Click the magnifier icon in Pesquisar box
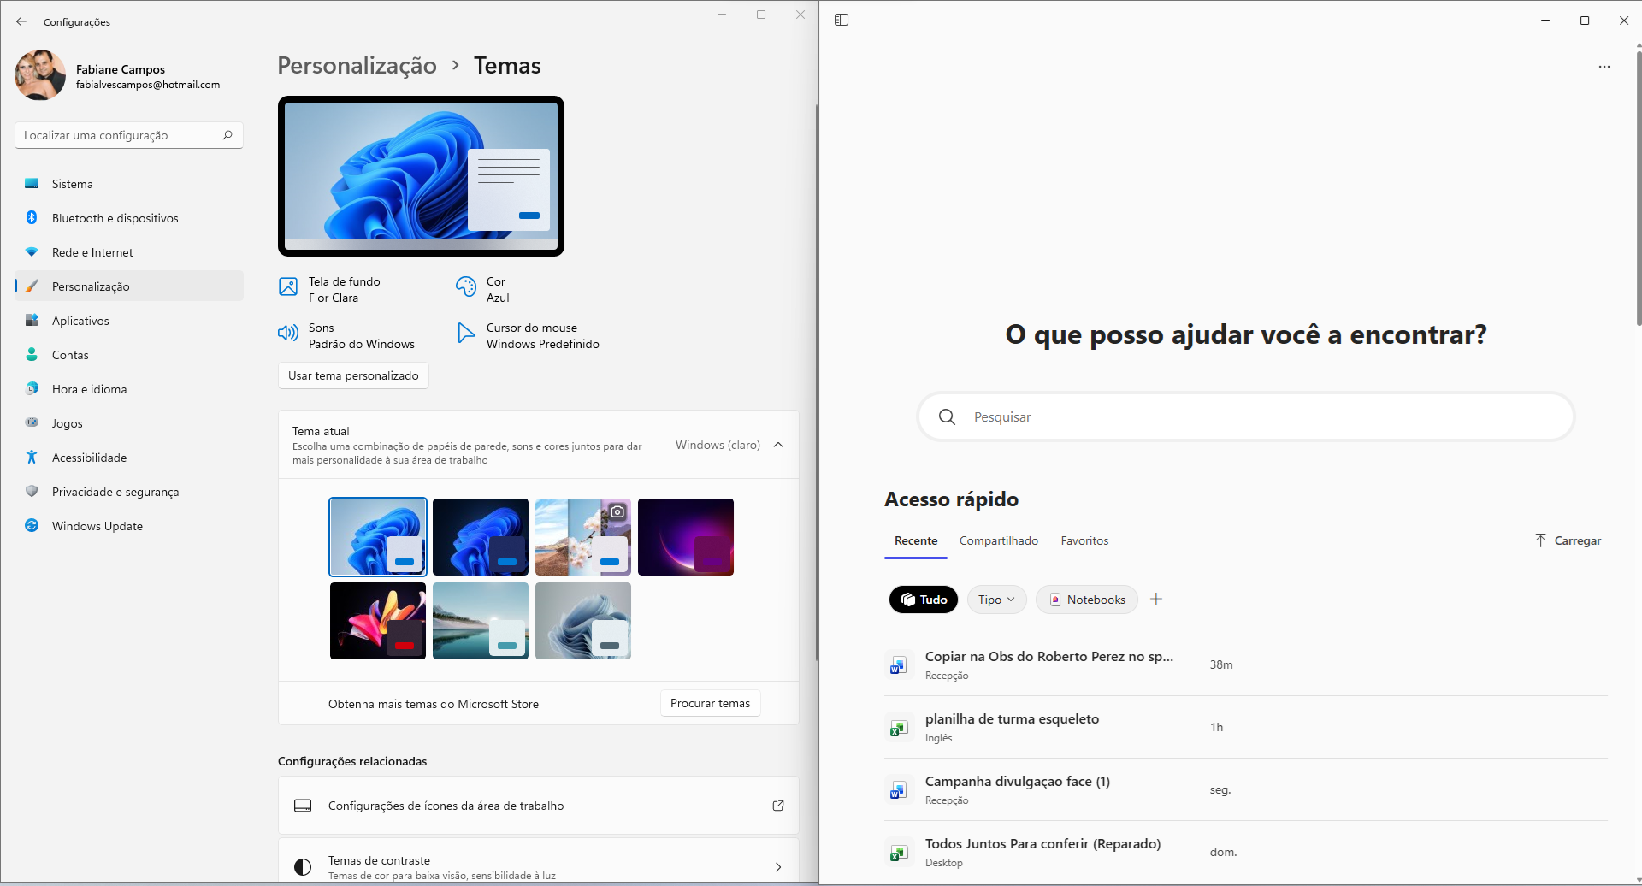The height and width of the screenshot is (886, 1642). [947, 416]
